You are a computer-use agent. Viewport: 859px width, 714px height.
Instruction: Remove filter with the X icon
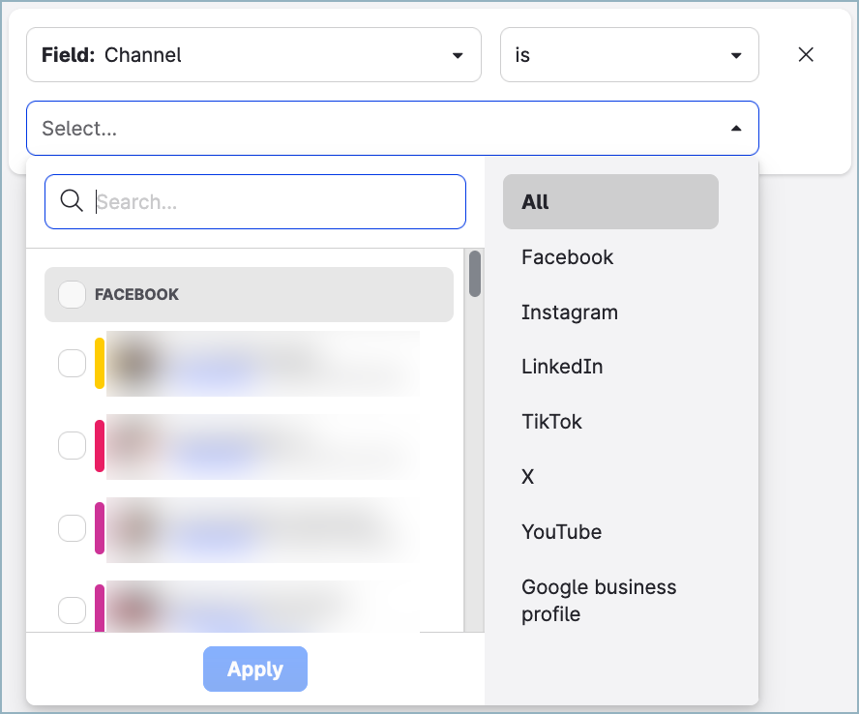point(805,55)
